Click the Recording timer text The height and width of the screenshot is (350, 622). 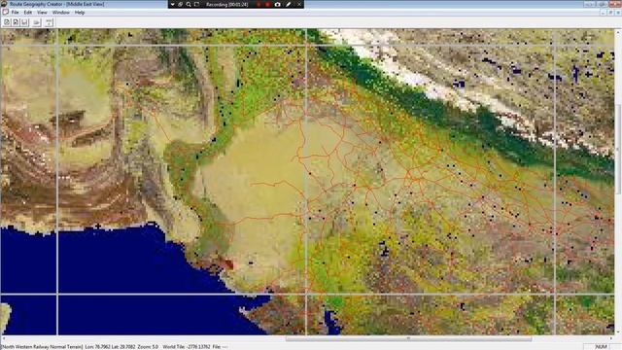point(226,4)
